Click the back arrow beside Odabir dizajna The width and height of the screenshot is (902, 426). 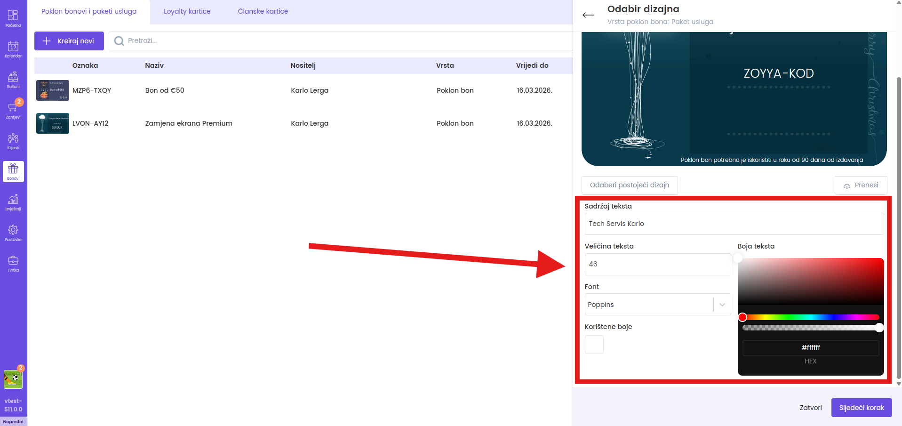tap(588, 15)
